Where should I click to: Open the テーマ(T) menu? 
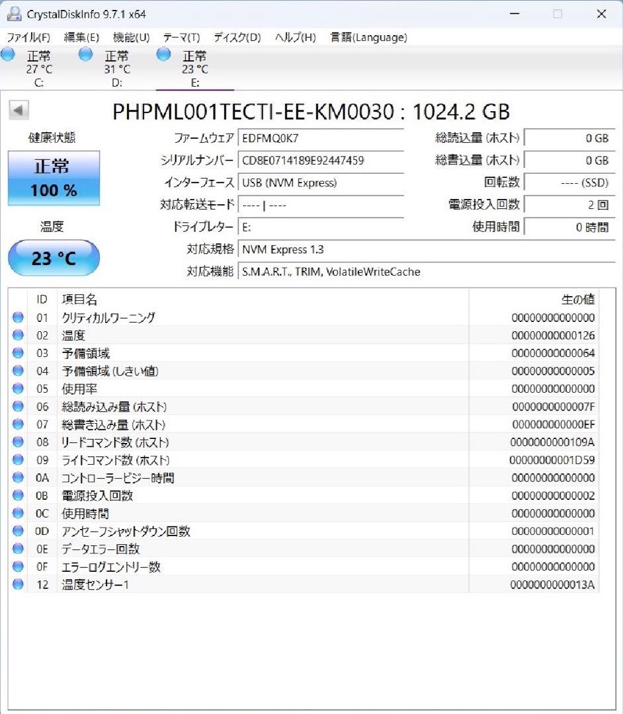tap(181, 37)
